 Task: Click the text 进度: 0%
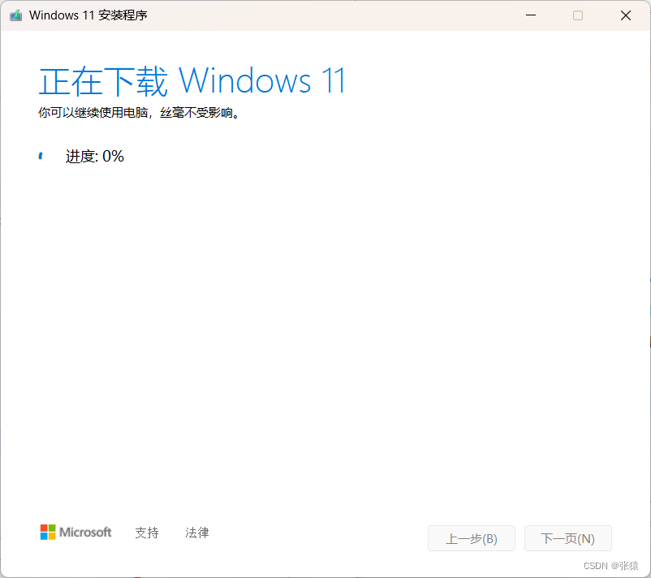[x=95, y=156]
